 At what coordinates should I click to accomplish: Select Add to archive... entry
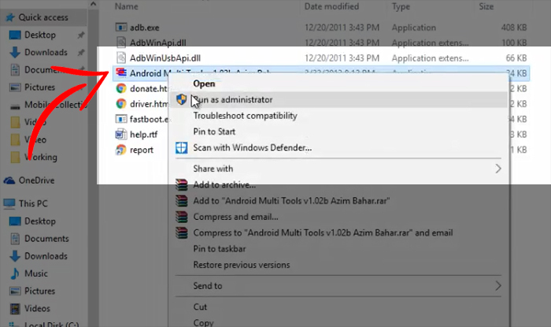tap(224, 184)
